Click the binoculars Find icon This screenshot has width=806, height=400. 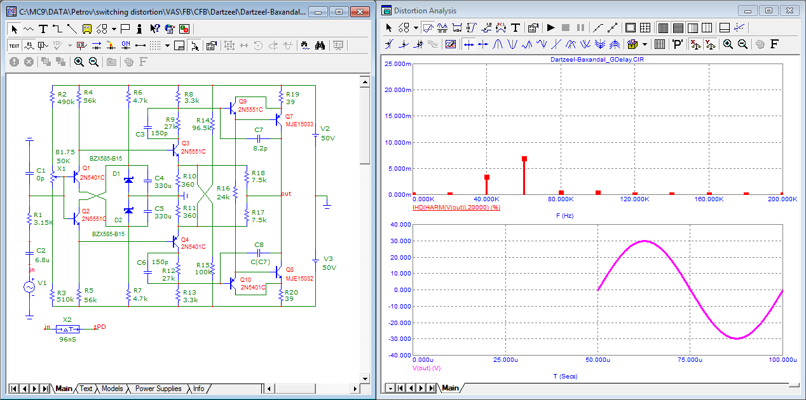coord(321,45)
